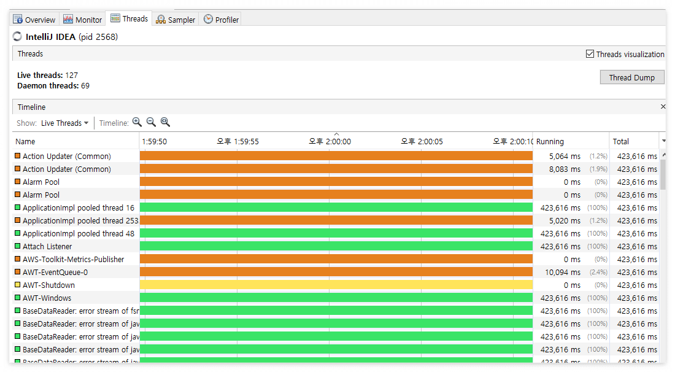Click the vertical scrollbar thumb
Image resolution: width=675 pixels, height=372 pixels.
click(x=663, y=174)
